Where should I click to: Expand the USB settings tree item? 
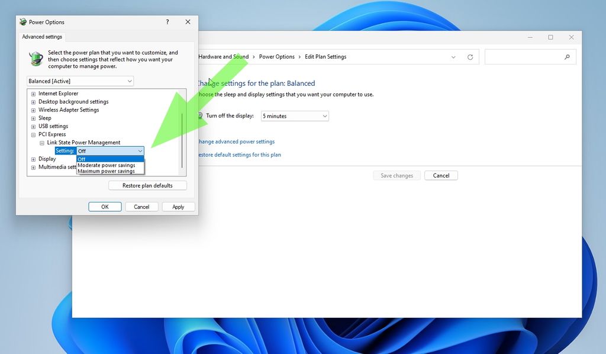[x=34, y=126]
